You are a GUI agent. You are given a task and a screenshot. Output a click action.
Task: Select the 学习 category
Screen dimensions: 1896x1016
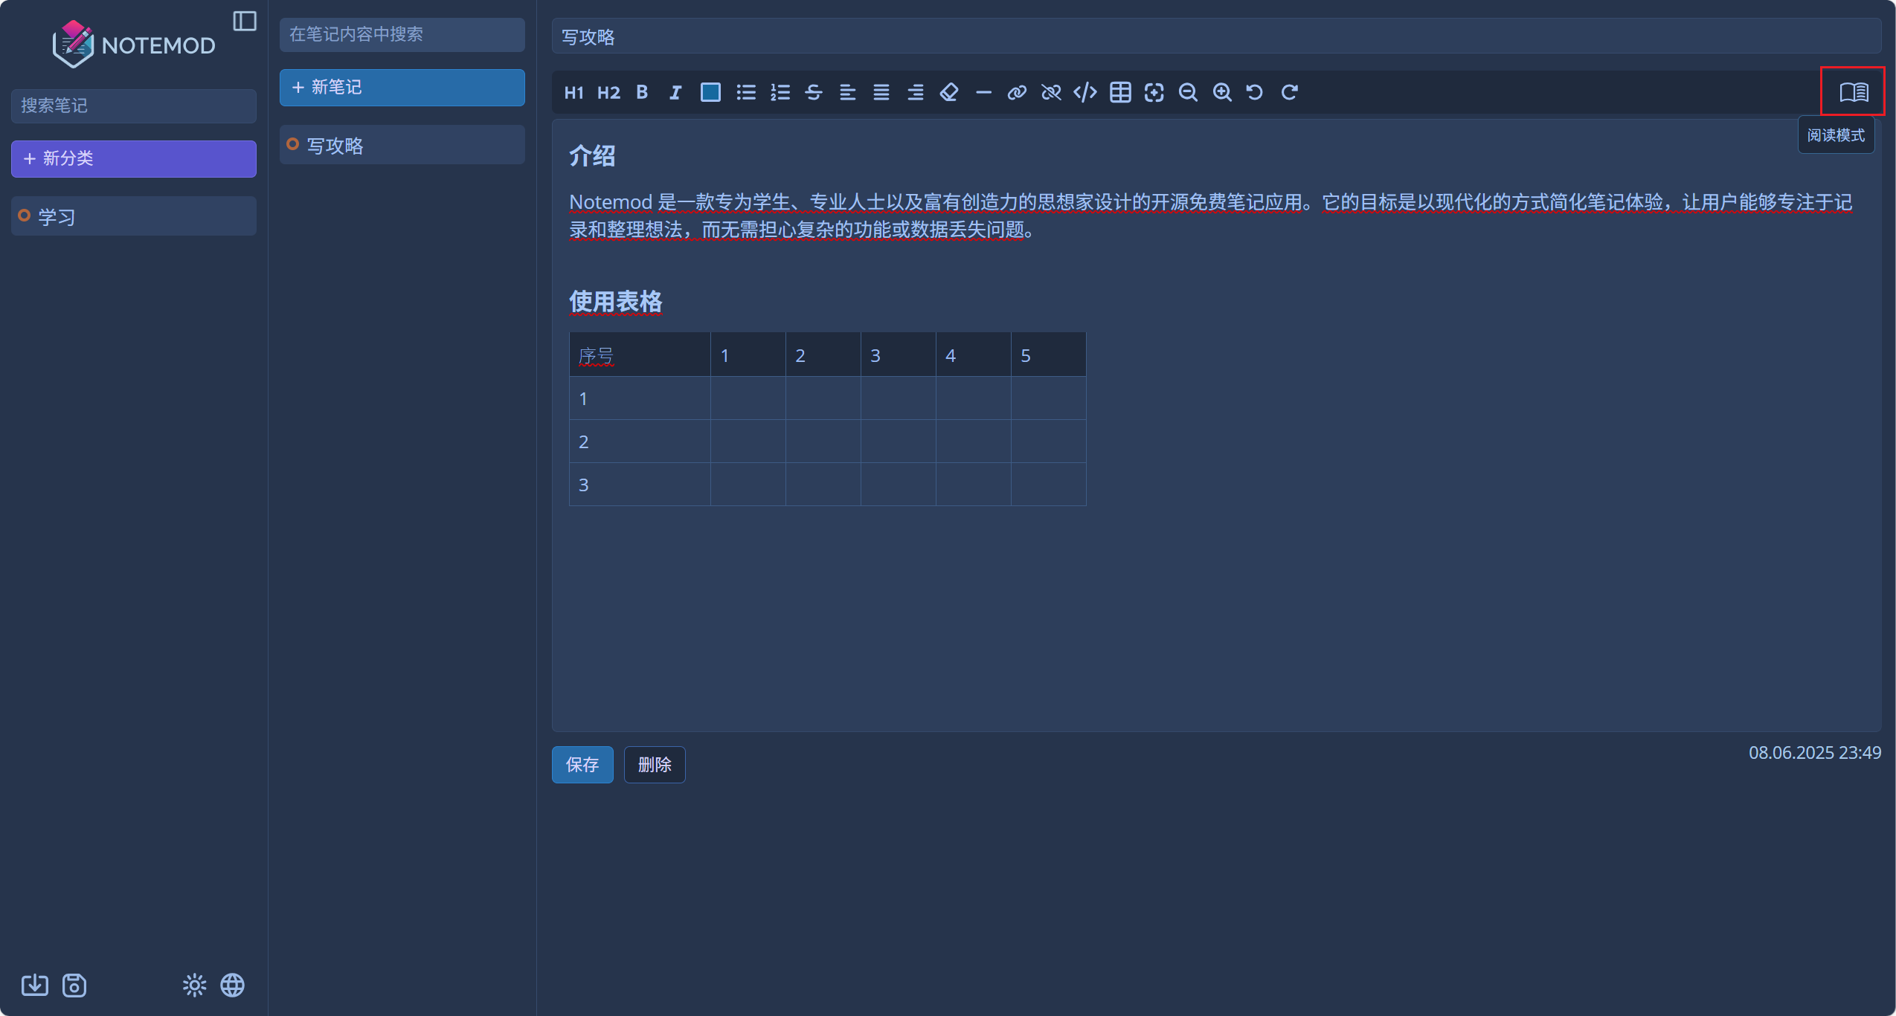[134, 216]
